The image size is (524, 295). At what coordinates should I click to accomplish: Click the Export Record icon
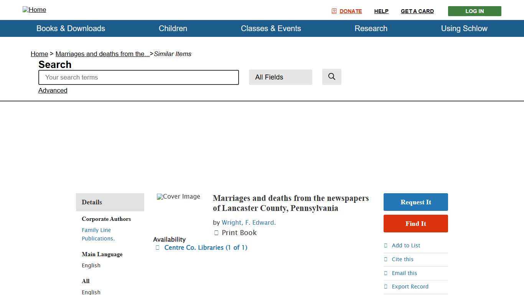click(x=386, y=287)
